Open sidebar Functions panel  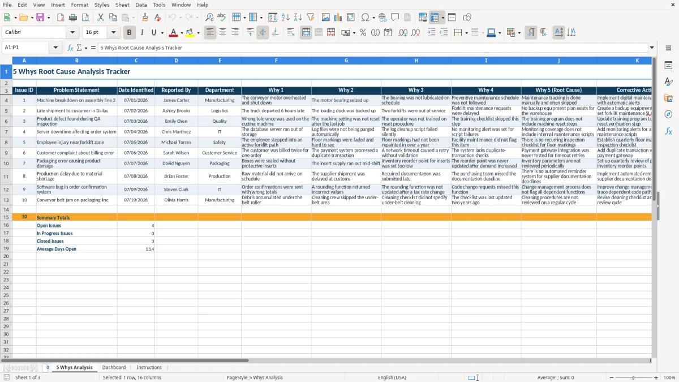(x=668, y=131)
